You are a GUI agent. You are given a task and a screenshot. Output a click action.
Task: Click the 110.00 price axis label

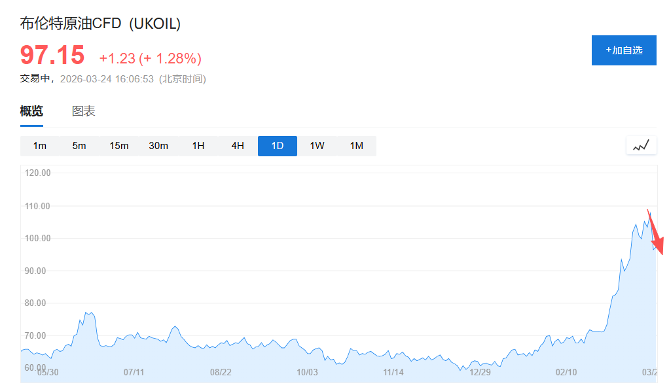click(37, 206)
